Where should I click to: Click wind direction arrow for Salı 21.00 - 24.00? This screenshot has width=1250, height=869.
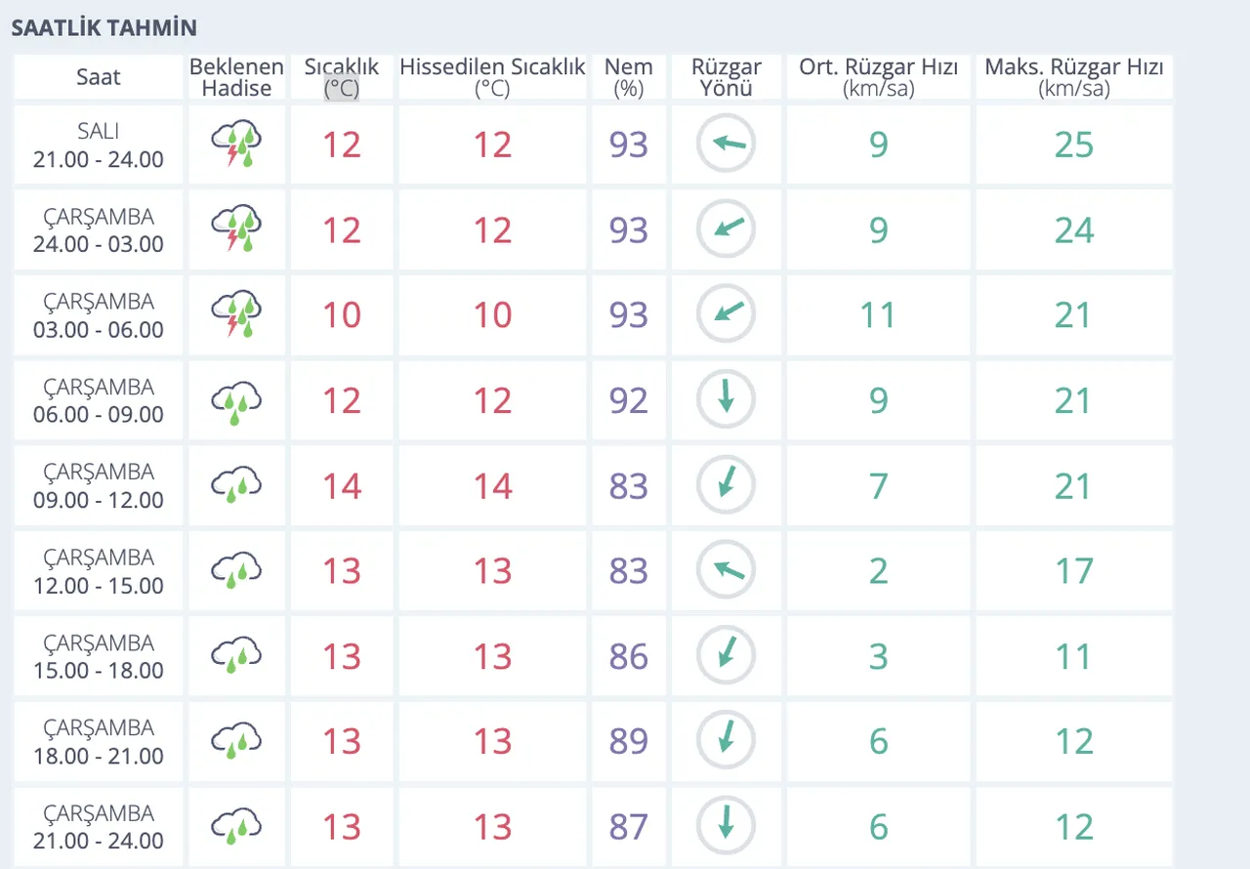[726, 145]
